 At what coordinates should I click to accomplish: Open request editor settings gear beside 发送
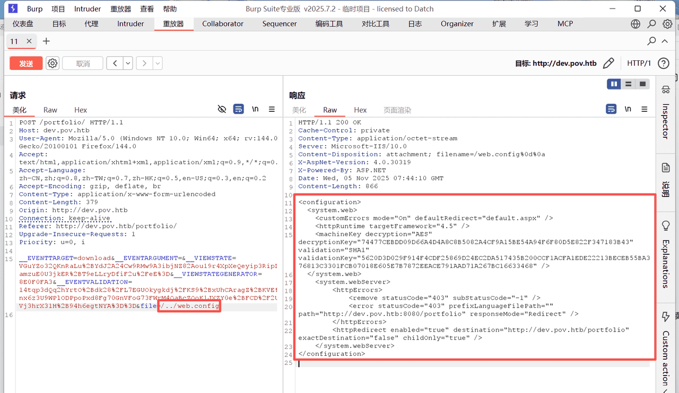(x=52, y=62)
